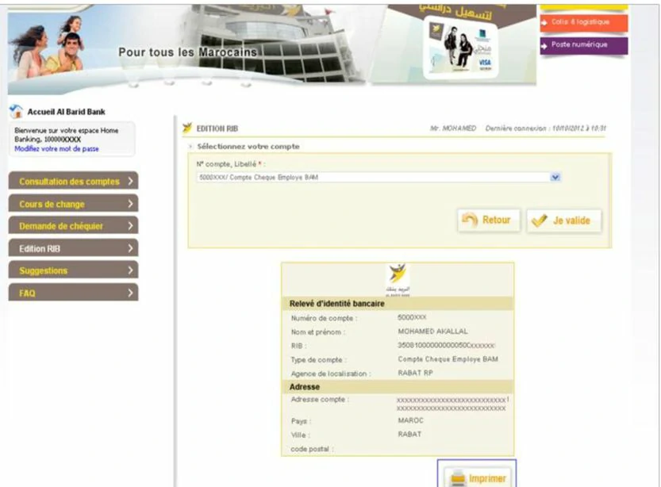This screenshot has height=487, width=661.
Task: Expand Consultation des comptes chevron
Action: click(130, 181)
